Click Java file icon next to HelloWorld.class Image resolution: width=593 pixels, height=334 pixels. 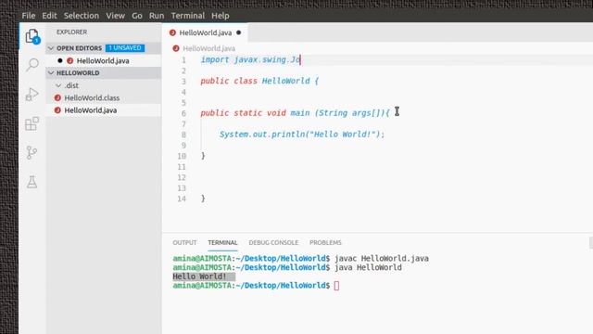click(57, 97)
